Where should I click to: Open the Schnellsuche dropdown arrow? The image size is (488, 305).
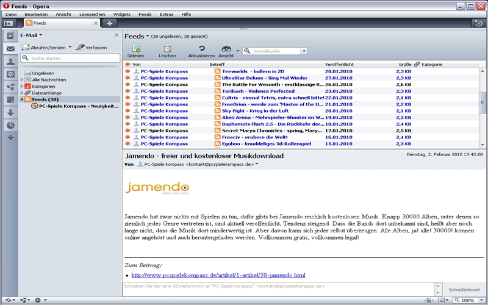point(304,51)
